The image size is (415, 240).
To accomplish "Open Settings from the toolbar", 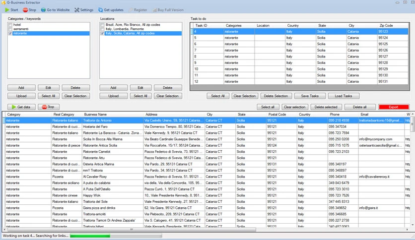I will pos(84,10).
